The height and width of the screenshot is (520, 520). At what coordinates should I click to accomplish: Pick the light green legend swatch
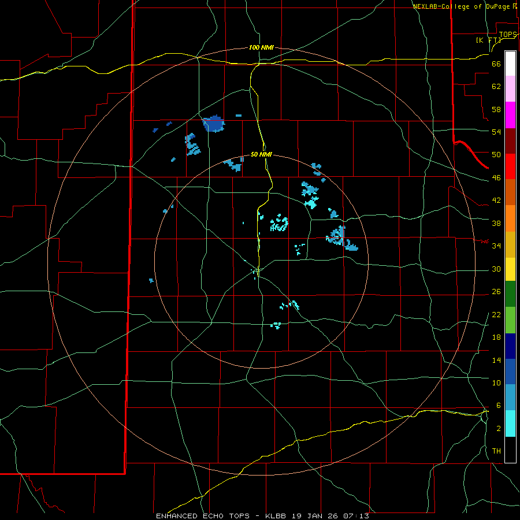pyautogui.click(x=510, y=320)
